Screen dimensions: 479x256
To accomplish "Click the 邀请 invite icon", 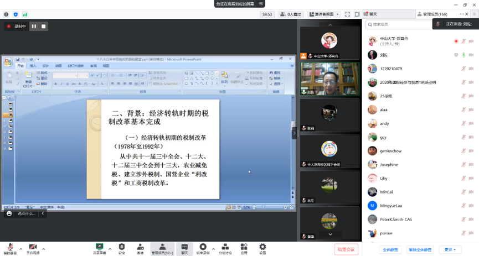I will [140, 247].
